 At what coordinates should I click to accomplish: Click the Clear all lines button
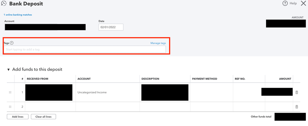click(44, 116)
